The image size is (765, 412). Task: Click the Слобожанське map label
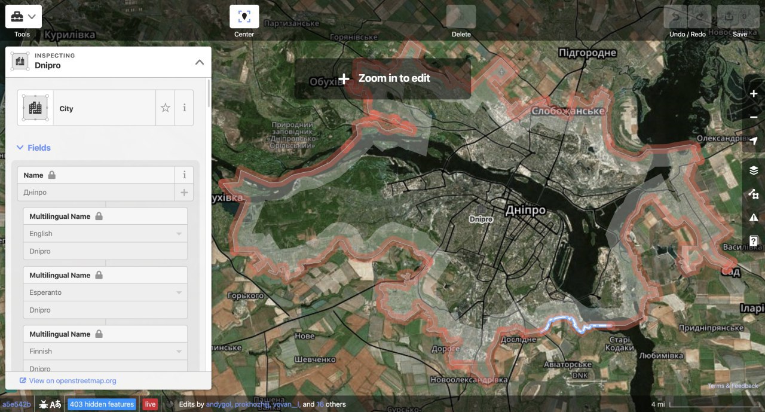(568, 111)
